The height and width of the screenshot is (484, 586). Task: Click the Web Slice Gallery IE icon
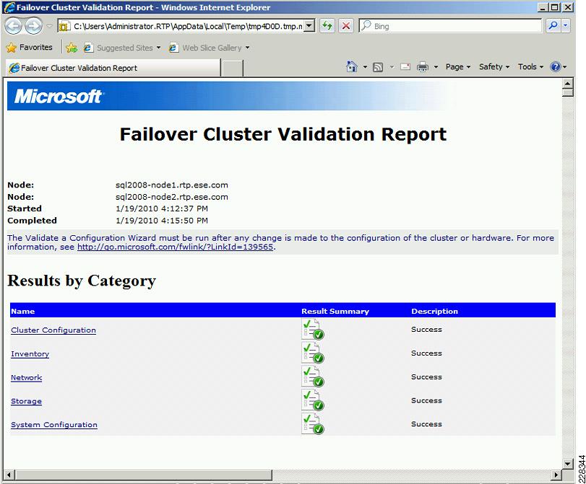[x=173, y=48]
